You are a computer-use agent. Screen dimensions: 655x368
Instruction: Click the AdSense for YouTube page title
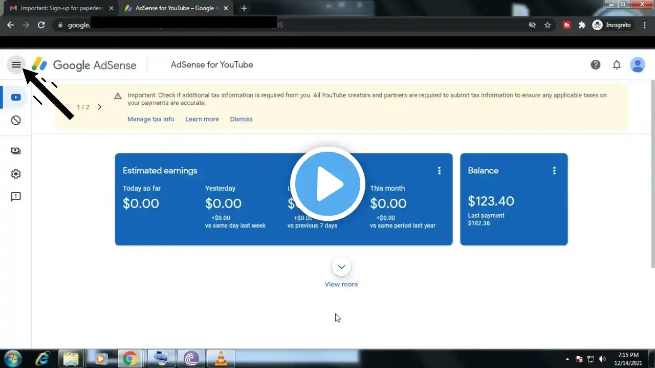pos(212,65)
